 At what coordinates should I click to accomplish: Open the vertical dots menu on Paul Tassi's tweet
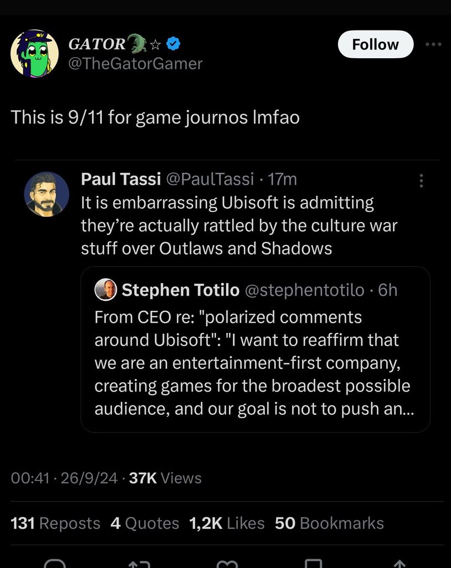coord(421,180)
